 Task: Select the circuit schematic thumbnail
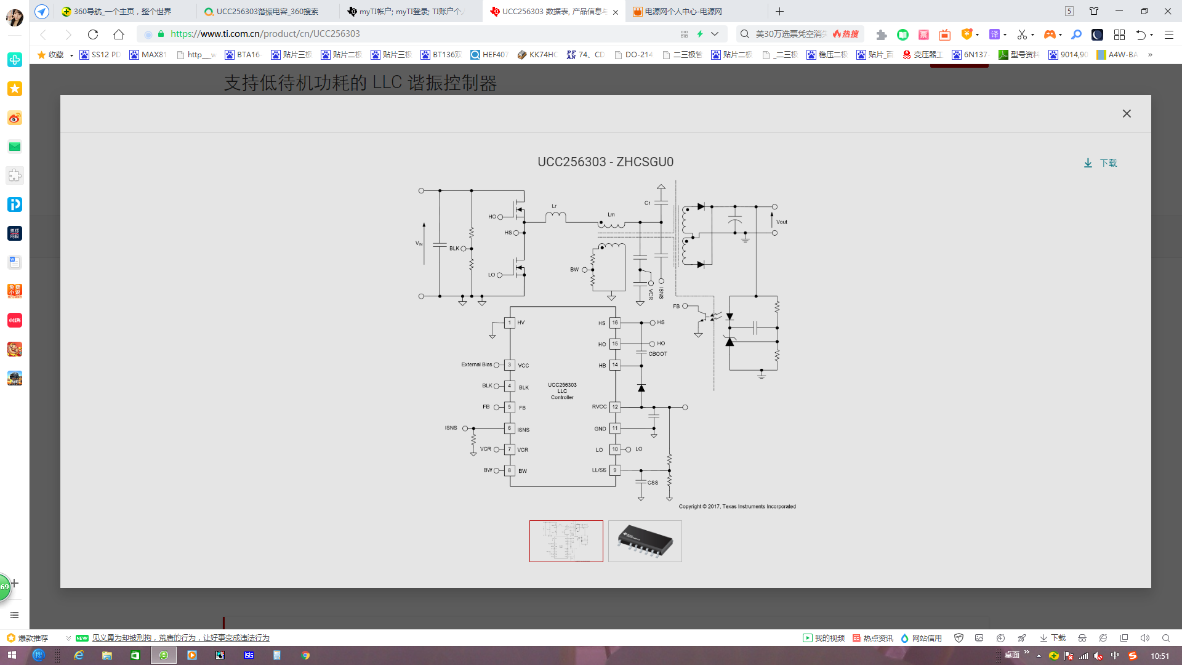[x=566, y=541]
